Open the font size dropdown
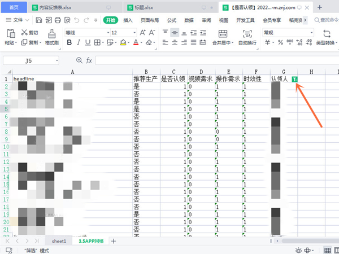339x254 pixels. 120,33
